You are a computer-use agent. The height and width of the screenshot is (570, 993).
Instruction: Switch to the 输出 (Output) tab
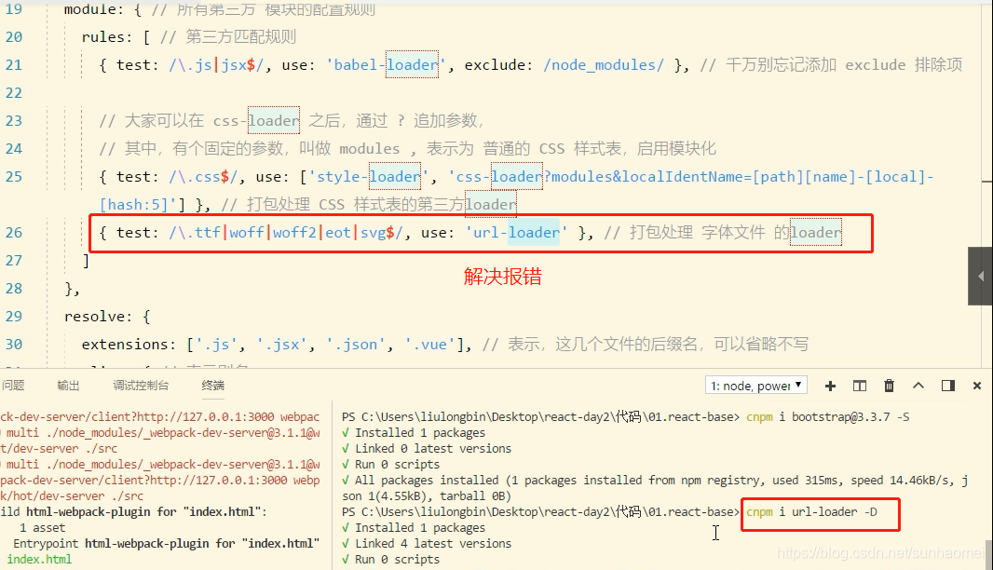(68, 385)
